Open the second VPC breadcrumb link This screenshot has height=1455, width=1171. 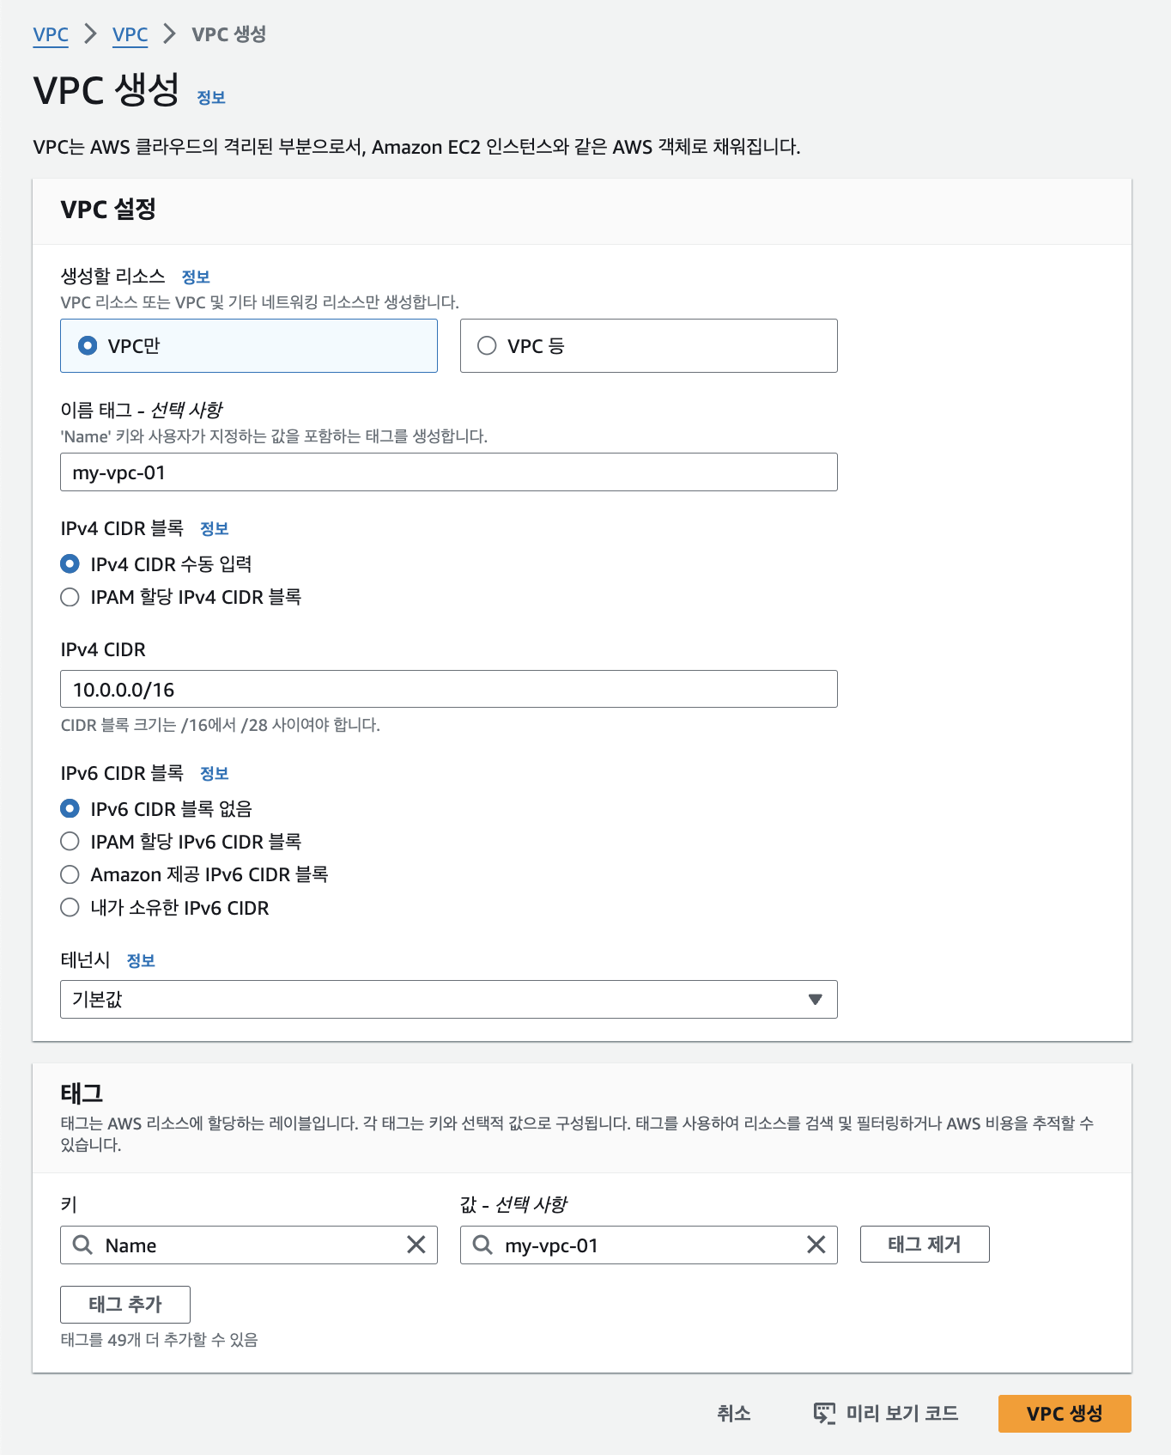[x=130, y=34]
